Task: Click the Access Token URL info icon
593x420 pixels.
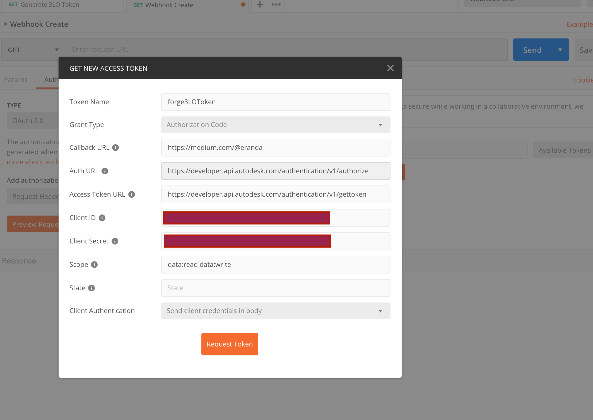Action: coord(132,194)
